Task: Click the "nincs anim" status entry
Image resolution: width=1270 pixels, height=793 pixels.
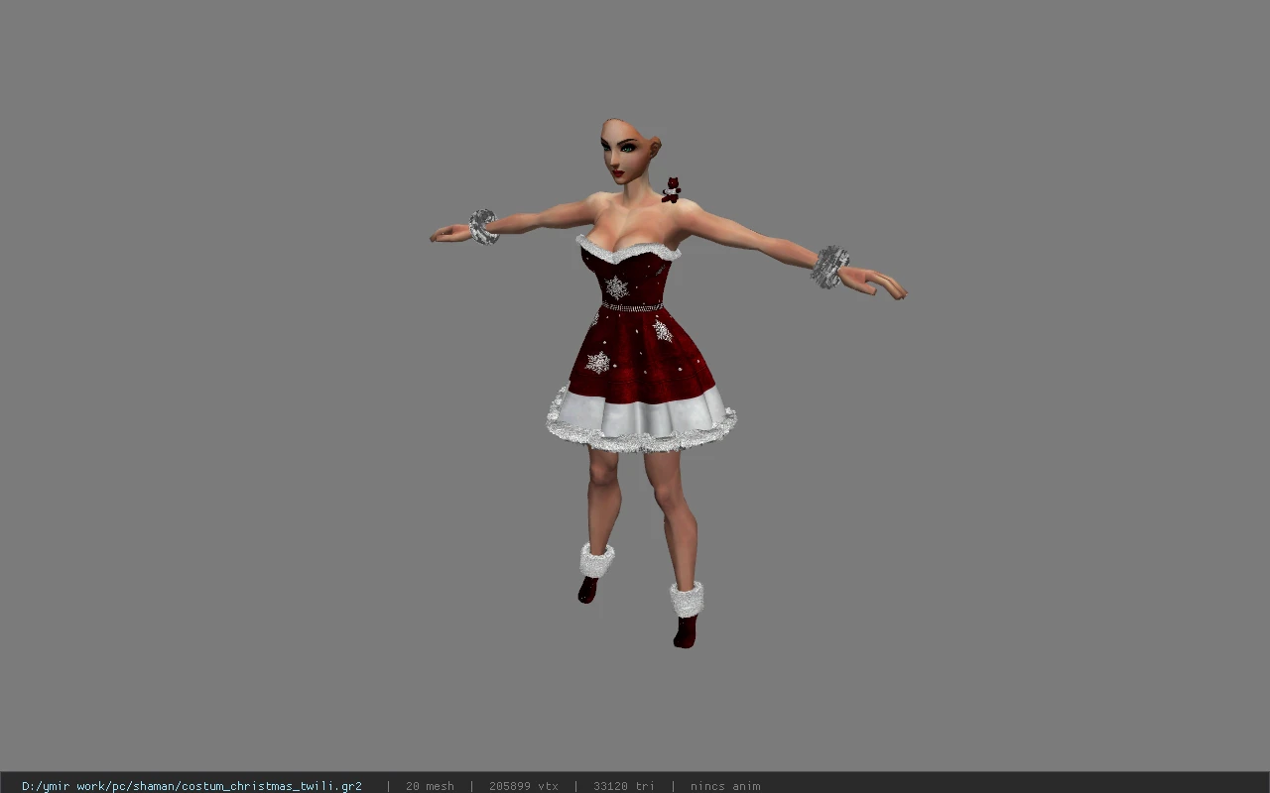Action: (725, 786)
